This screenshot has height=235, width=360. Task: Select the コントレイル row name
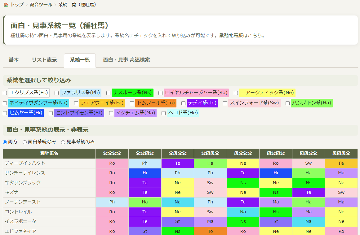[x=18, y=212]
